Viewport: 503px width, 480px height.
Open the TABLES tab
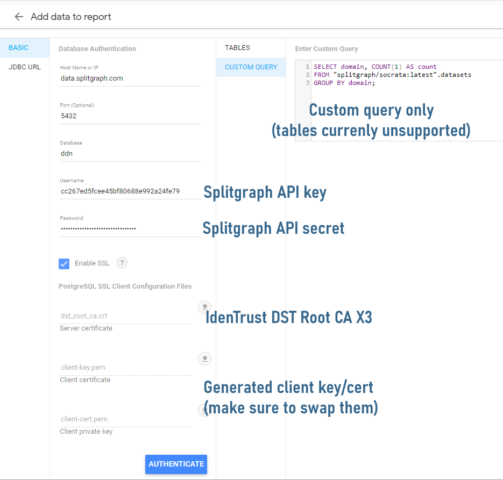251,48
